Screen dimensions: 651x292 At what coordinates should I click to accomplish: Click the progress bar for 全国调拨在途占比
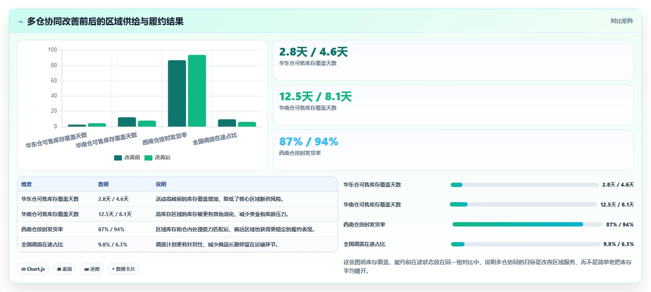(525, 244)
